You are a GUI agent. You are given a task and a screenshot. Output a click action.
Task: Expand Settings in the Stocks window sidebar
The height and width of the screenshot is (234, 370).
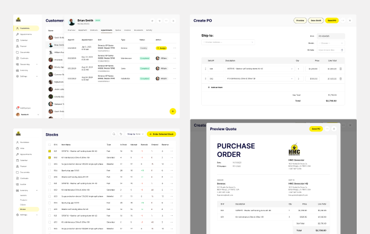tap(37, 215)
